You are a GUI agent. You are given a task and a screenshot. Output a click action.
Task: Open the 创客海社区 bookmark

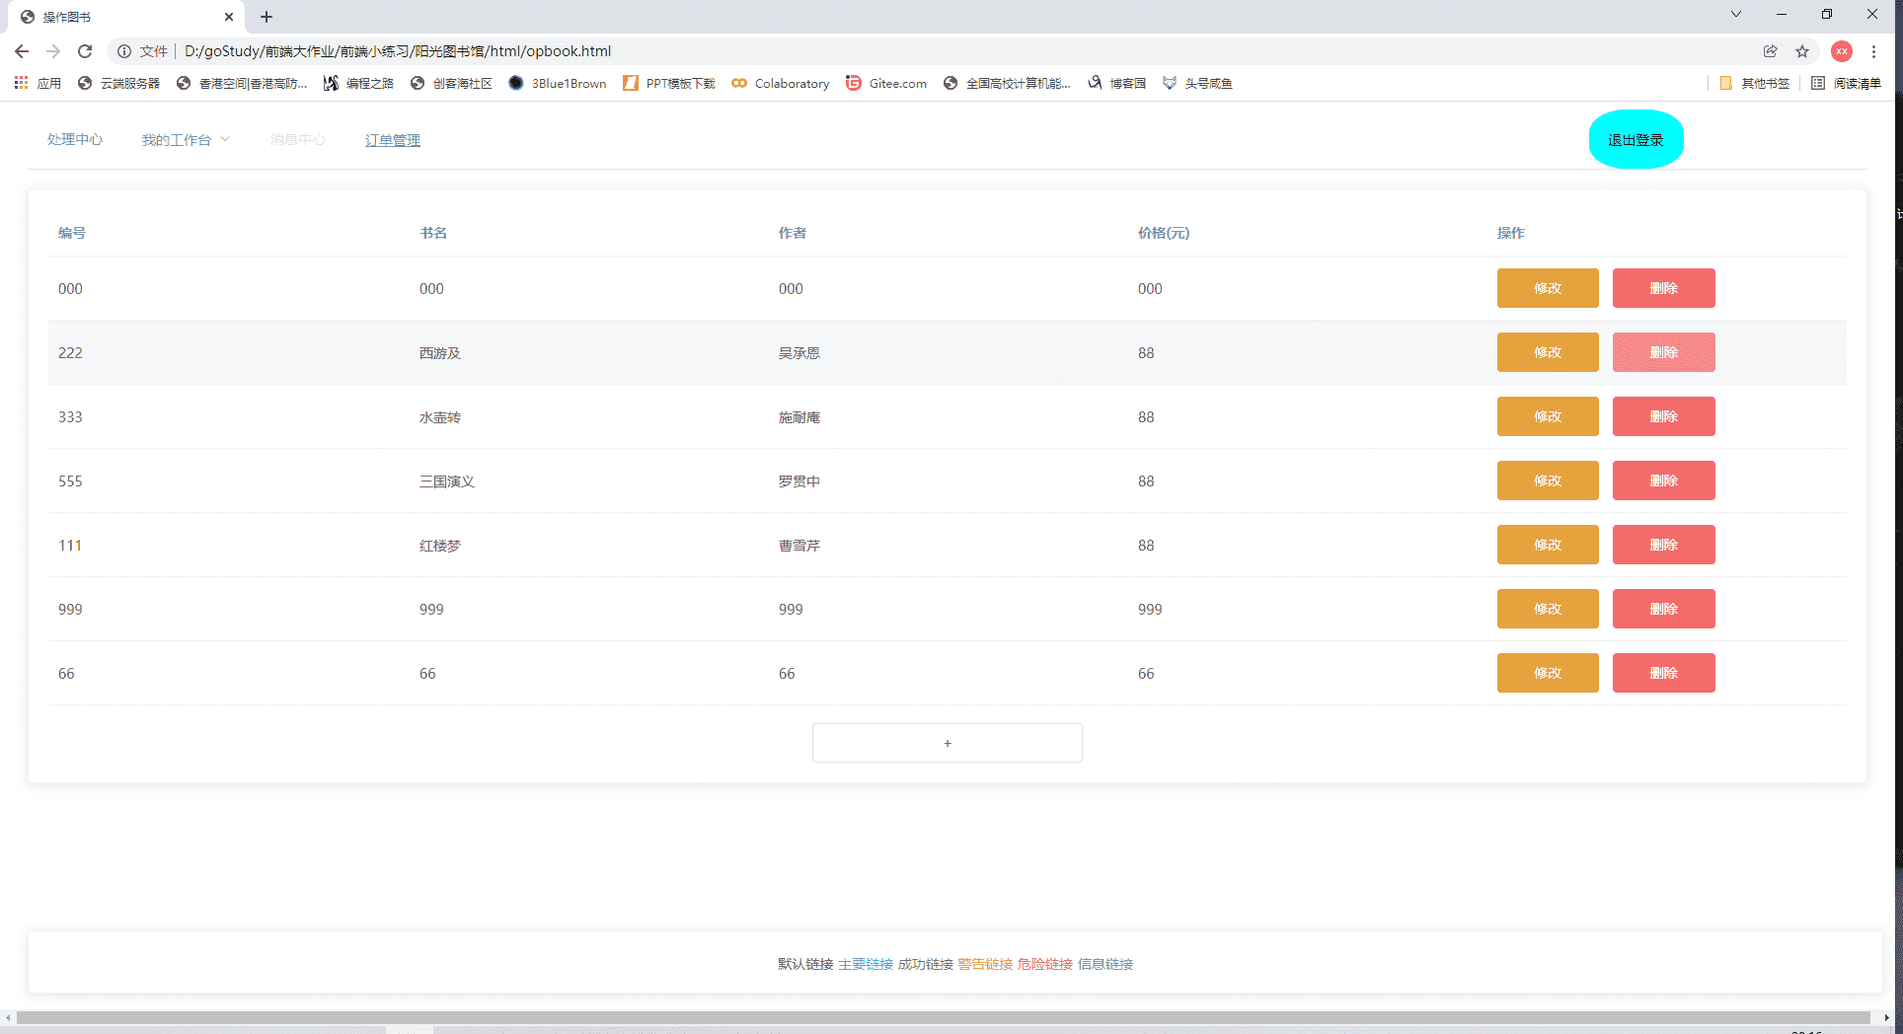coord(451,83)
